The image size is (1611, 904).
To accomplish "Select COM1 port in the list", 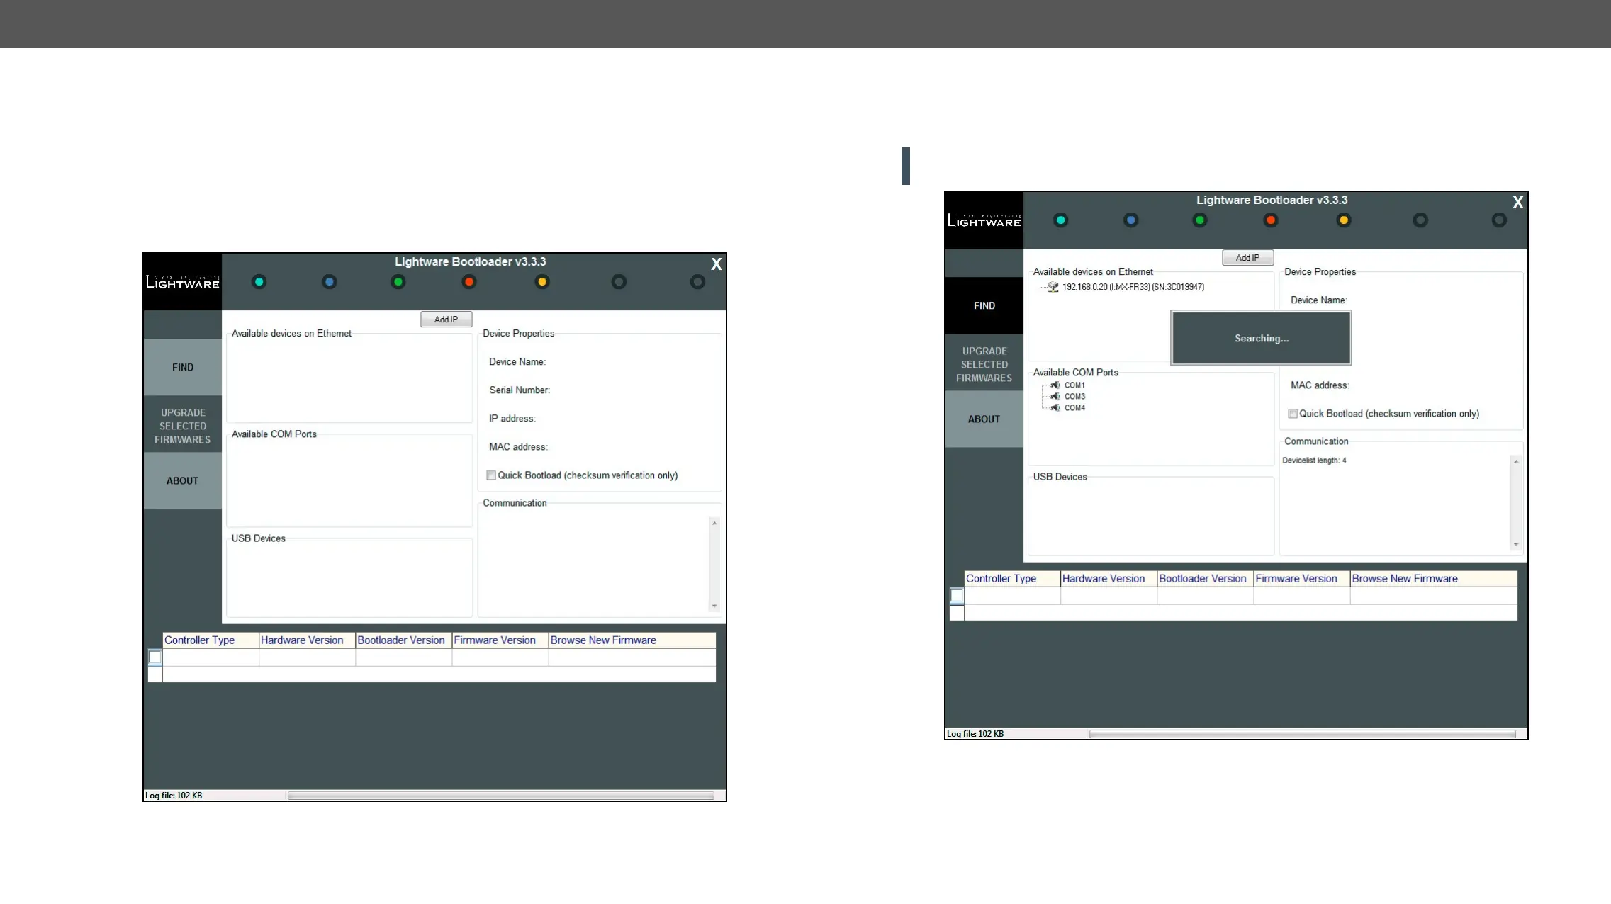I will 1074,385.
